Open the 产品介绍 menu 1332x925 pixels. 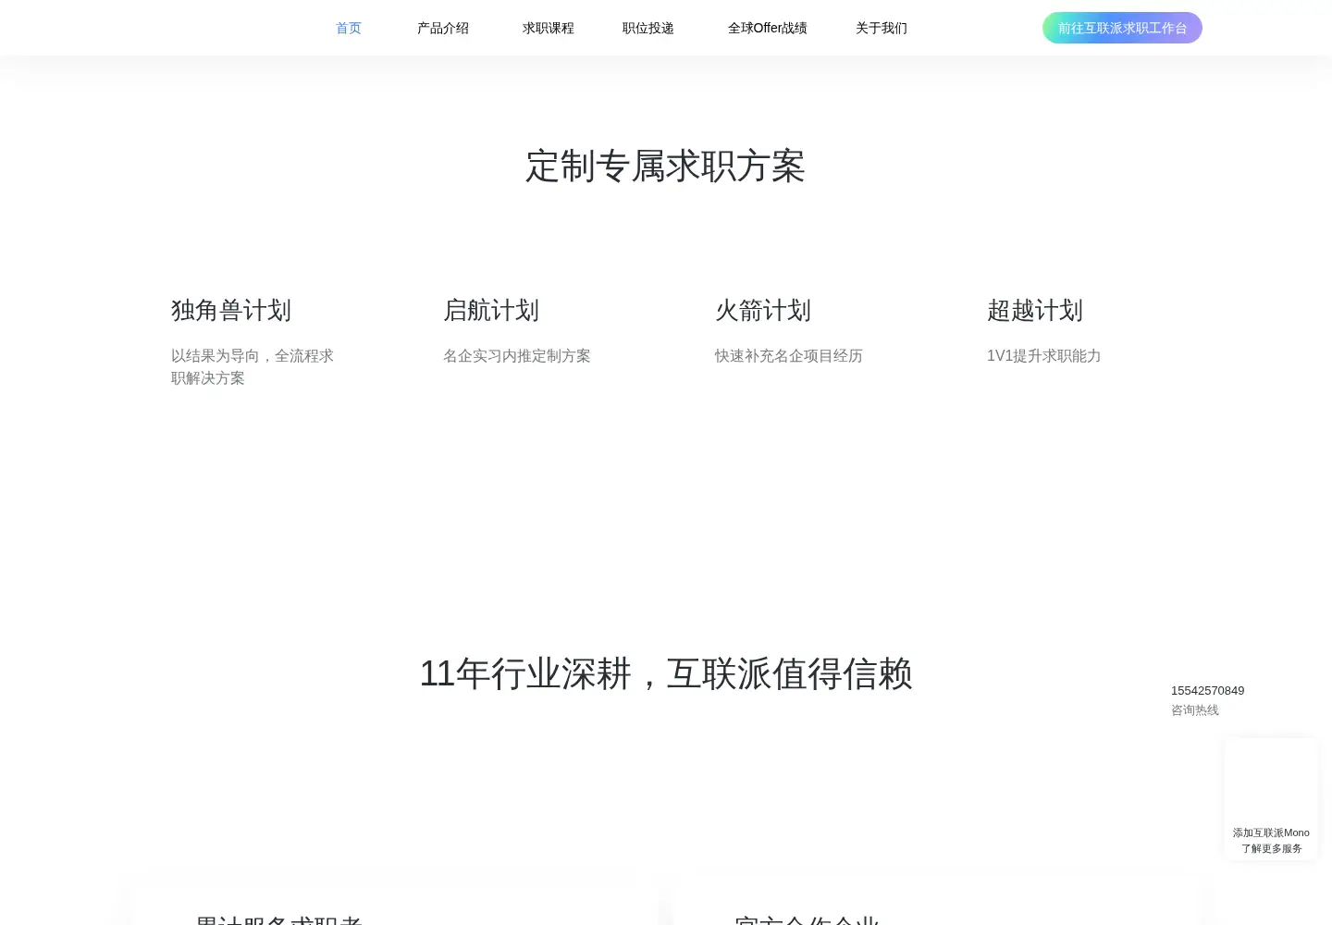pyautogui.click(x=442, y=28)
